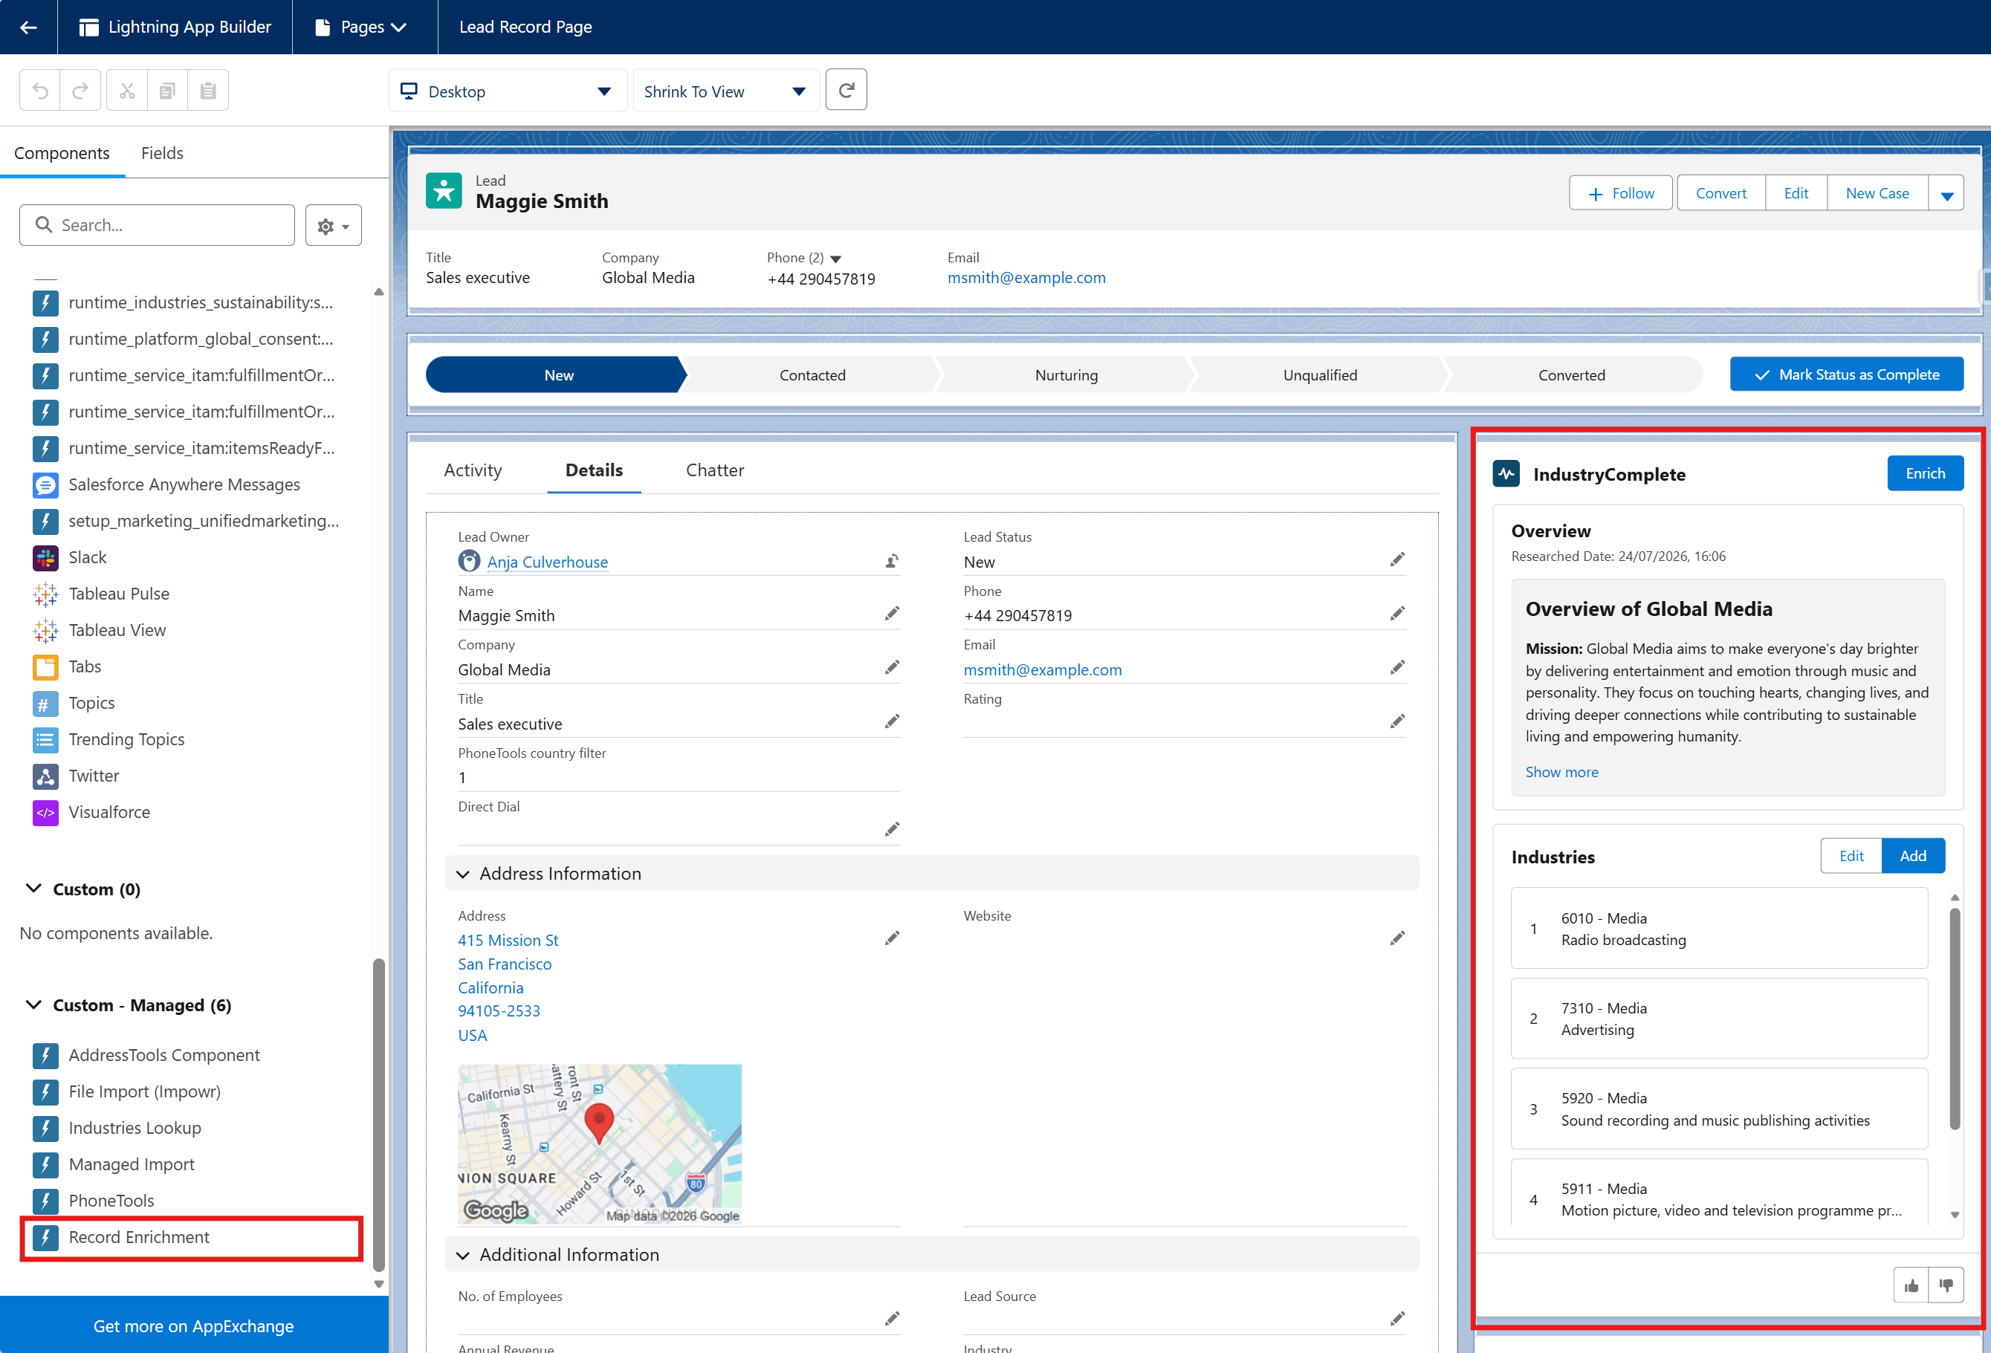Edit the Address pencil icon
The width and height of the screenshot is (1991, 1353).
tap(892, 938)
